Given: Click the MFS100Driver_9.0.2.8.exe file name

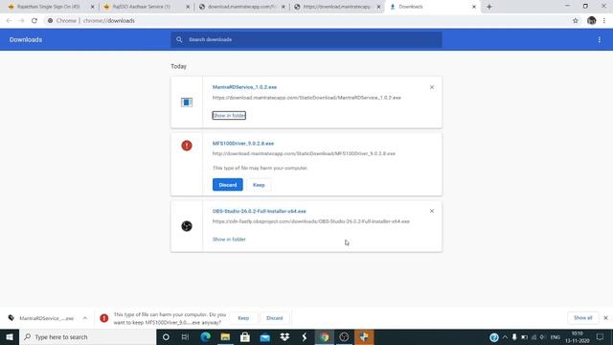Looking at the screenshot, I should click(243, 143).
